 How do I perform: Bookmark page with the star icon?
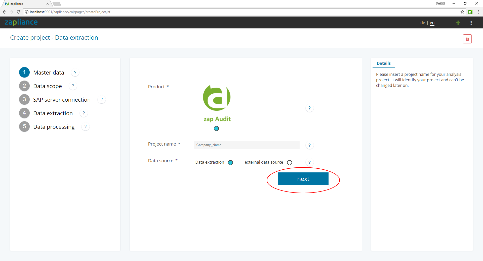(x=462, y=12)
